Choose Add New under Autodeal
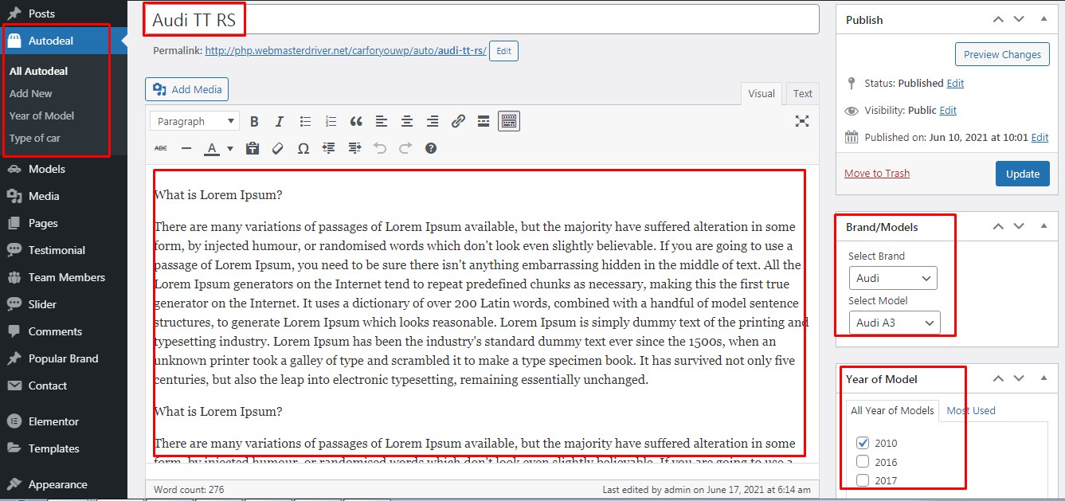This screenshot has height=501, width=1065. click(x=31, y=93)
